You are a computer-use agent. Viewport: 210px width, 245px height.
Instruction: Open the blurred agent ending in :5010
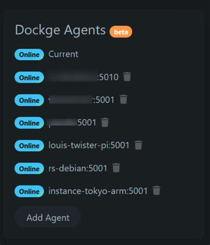click(83, 77)
